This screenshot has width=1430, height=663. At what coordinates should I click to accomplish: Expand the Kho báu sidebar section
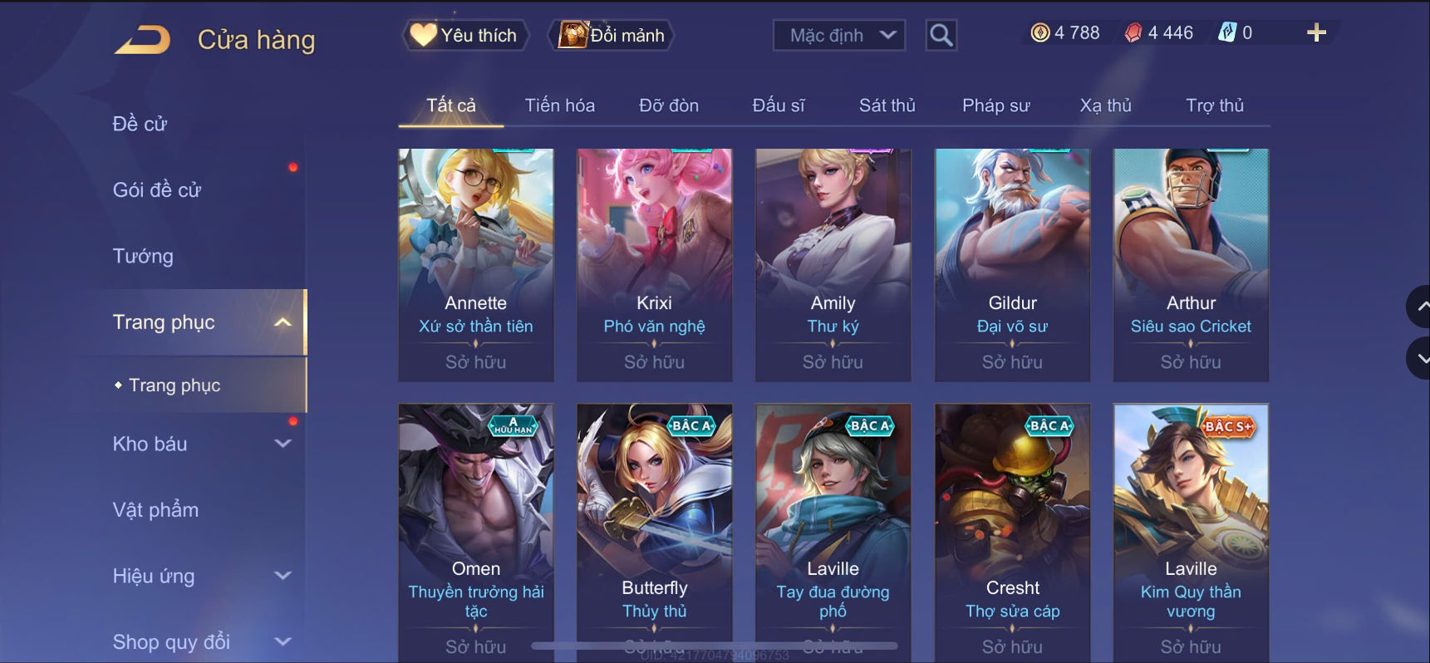click(x=283, y=444)
